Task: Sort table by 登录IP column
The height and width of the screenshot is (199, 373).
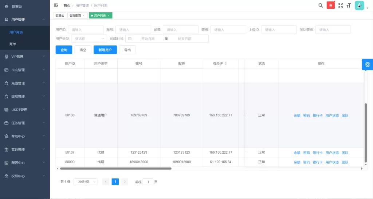Action: tap(225, 64)
